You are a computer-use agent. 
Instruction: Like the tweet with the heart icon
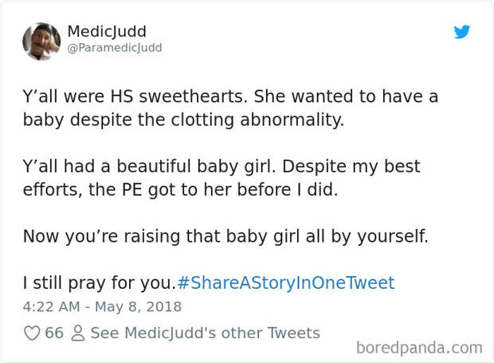click(x=32, y=333)
